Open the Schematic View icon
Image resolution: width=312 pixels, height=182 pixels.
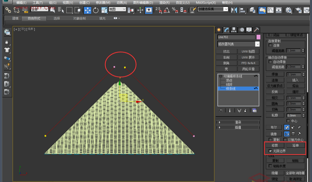279,10
